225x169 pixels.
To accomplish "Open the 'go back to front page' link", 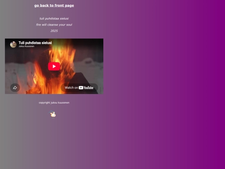I will [x=54, y=5].
